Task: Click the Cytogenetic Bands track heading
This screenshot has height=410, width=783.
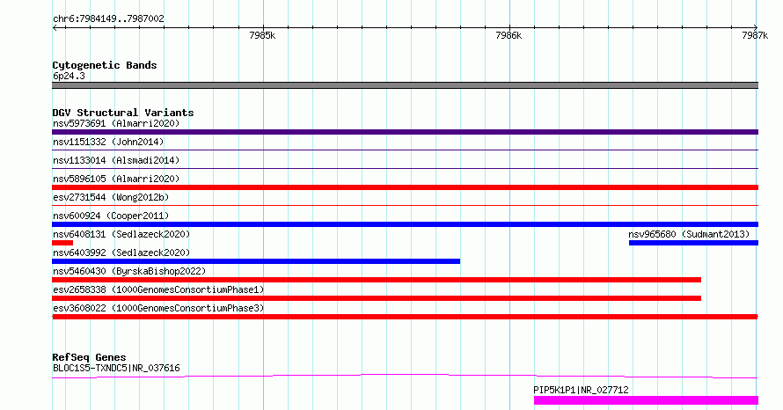Action: click(105, 65)
